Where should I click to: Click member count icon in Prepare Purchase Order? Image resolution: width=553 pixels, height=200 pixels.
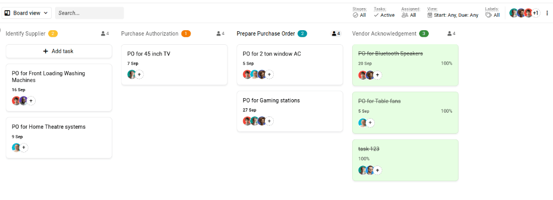click(336, 34)
